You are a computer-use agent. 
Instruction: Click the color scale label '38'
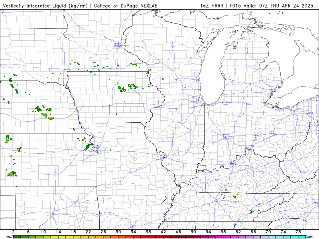click(148, 232)
